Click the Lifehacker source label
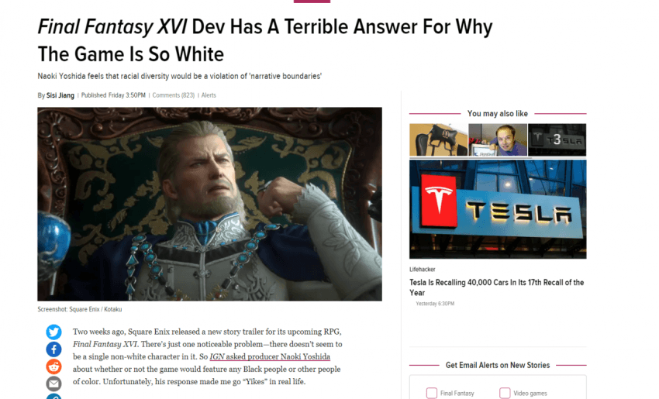This screenshot has height=399, width=659. pyautogui.click(x=423, y=269)
